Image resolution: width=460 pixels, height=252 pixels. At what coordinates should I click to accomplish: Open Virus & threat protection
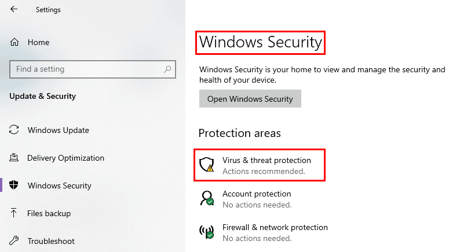pyautogui.click(x=260, y=165)
